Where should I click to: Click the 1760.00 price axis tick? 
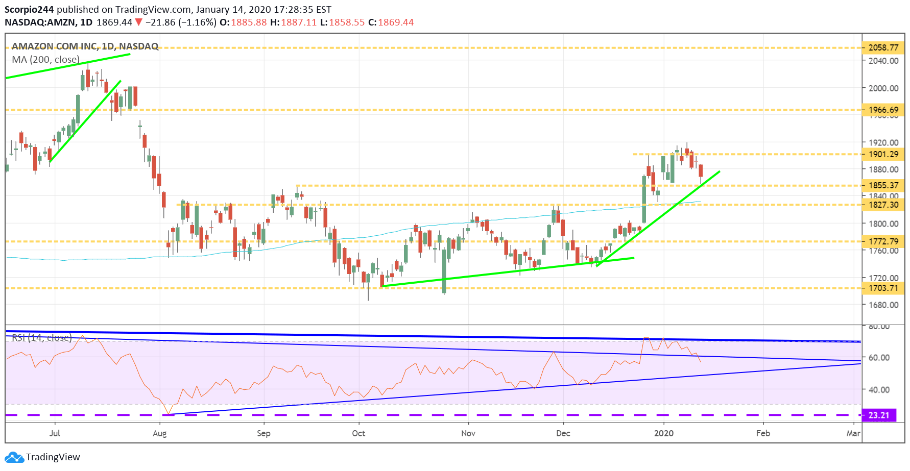coord(883,251)
